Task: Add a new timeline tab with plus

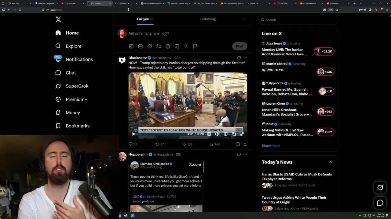Action: pyautogui.click(x=244, y=19)
